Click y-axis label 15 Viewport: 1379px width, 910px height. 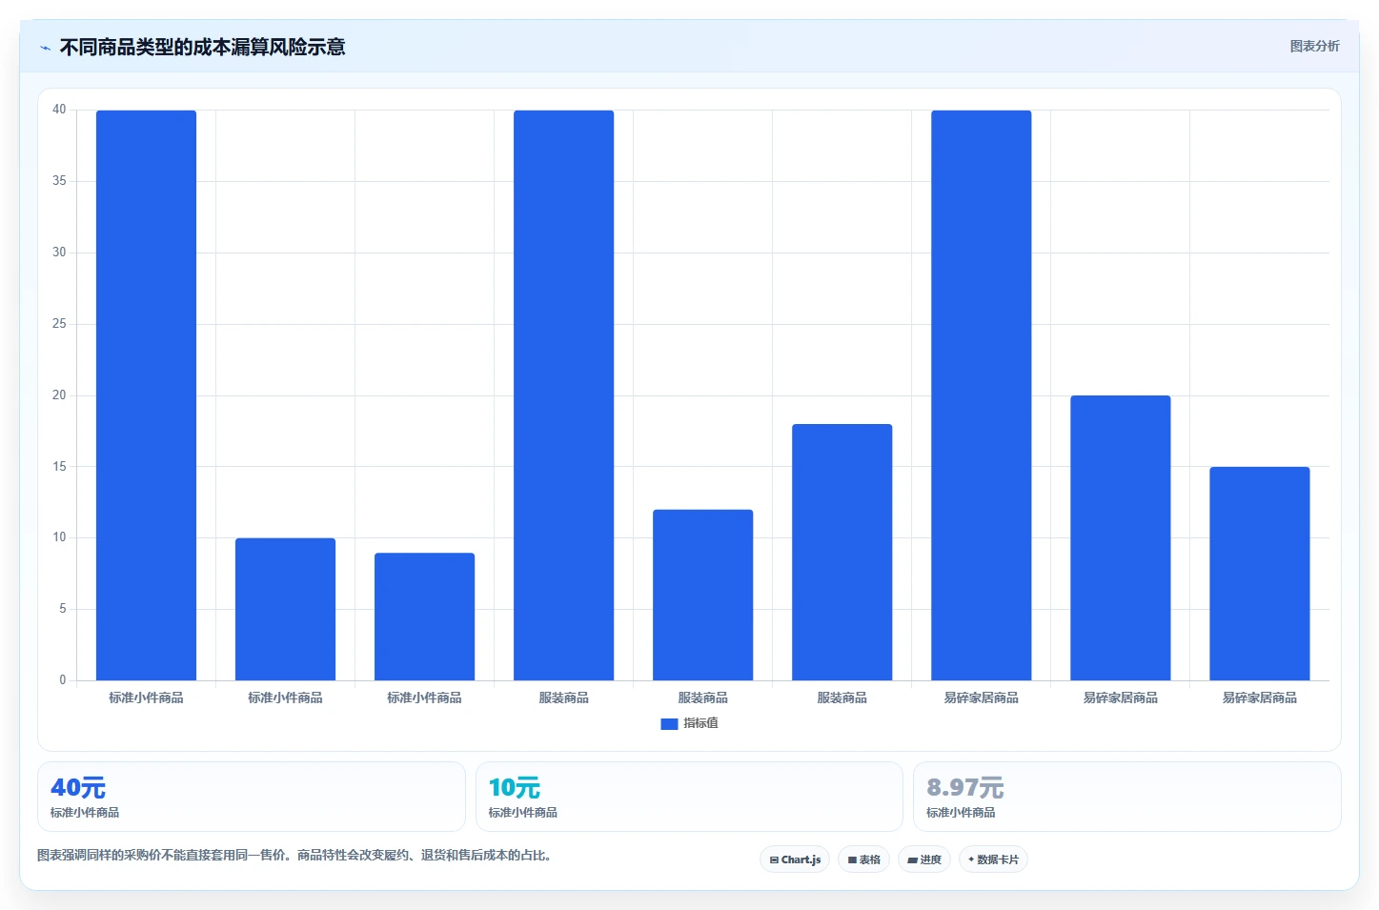(59, 467)
